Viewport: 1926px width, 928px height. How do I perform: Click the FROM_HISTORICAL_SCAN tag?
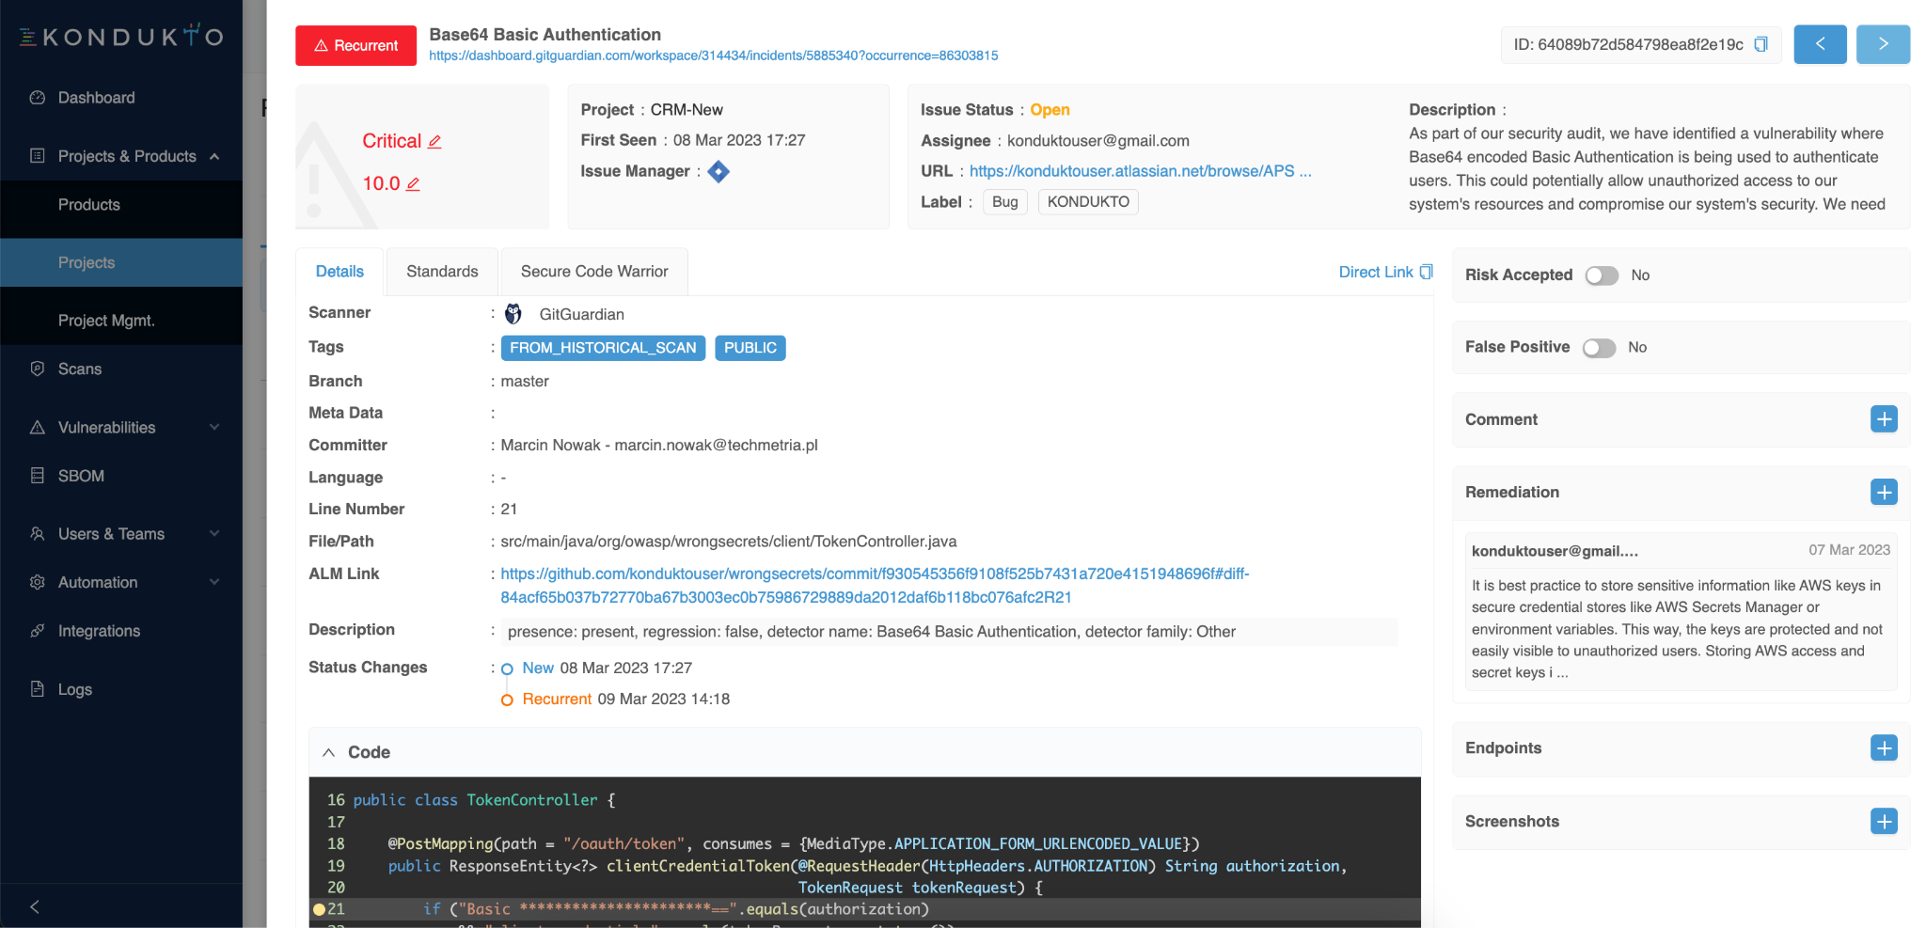pos(603,348)
